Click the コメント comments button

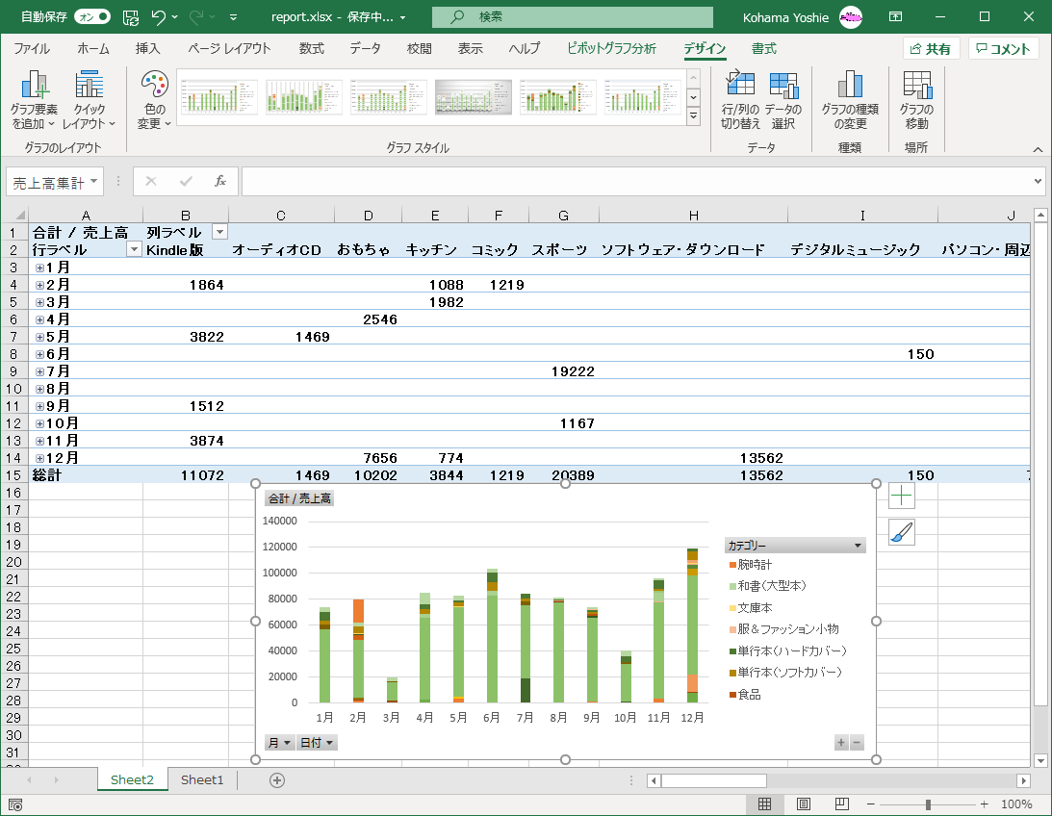pyautogui.click(x=1003, y=49)
